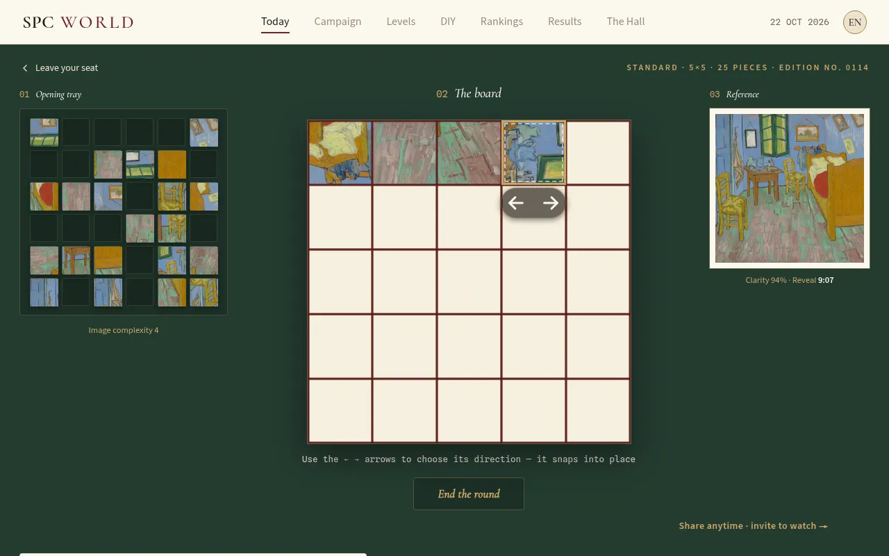Image resolution: width=889 pixels, height=556 pixels.
Task: Pick the entirely orange tray piece
Action: click(172, 165)
